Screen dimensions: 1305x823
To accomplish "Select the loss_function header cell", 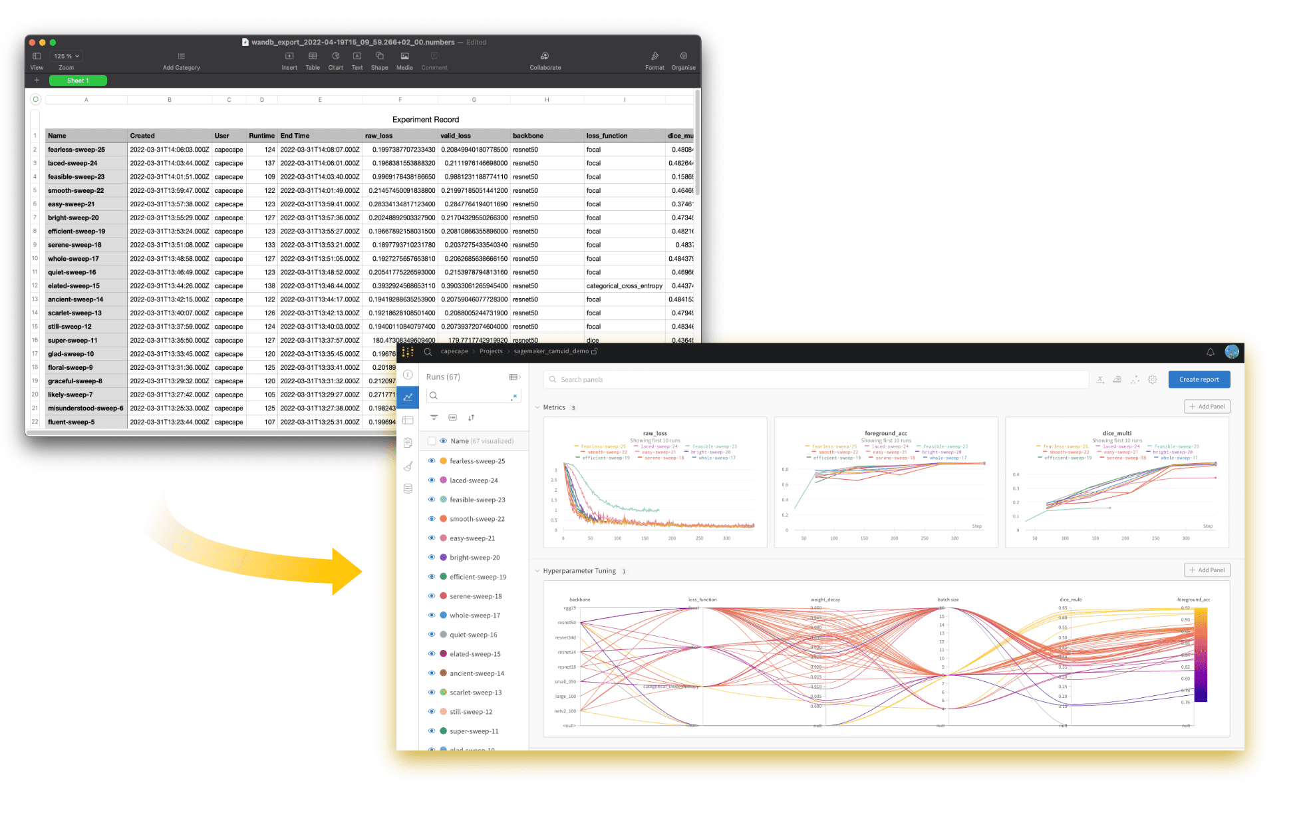I will tap(624, 136).
